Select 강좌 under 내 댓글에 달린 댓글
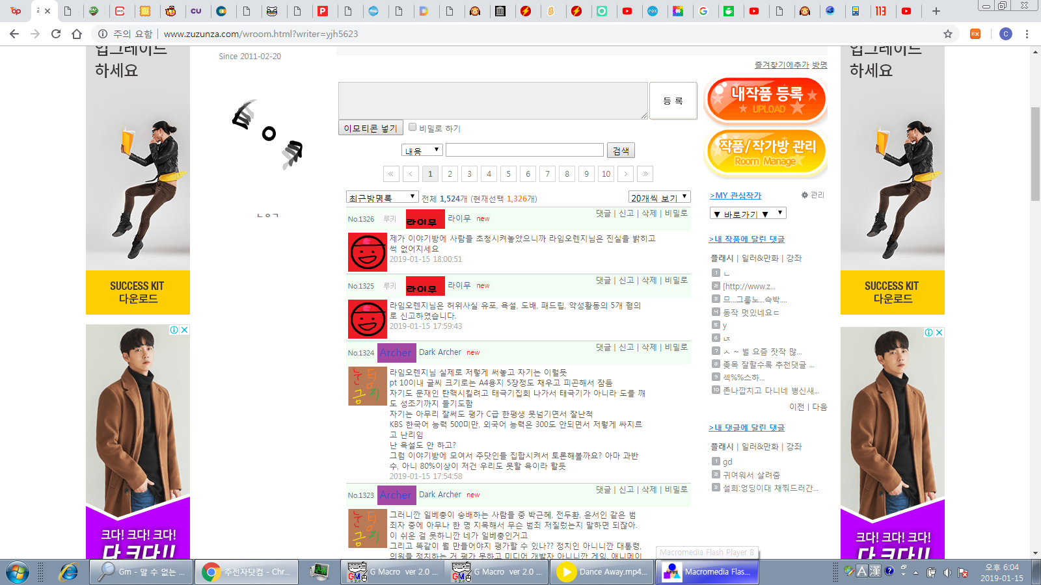The image size is (1041, 585). click(x=794, y=447)
